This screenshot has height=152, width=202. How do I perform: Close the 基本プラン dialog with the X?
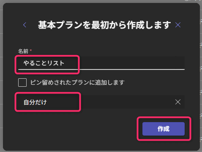pos(178,25)
